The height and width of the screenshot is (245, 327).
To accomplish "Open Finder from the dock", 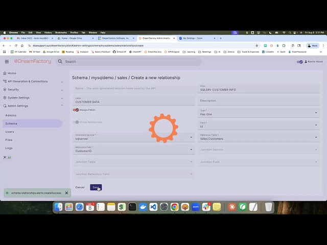I will pos(58,207).
